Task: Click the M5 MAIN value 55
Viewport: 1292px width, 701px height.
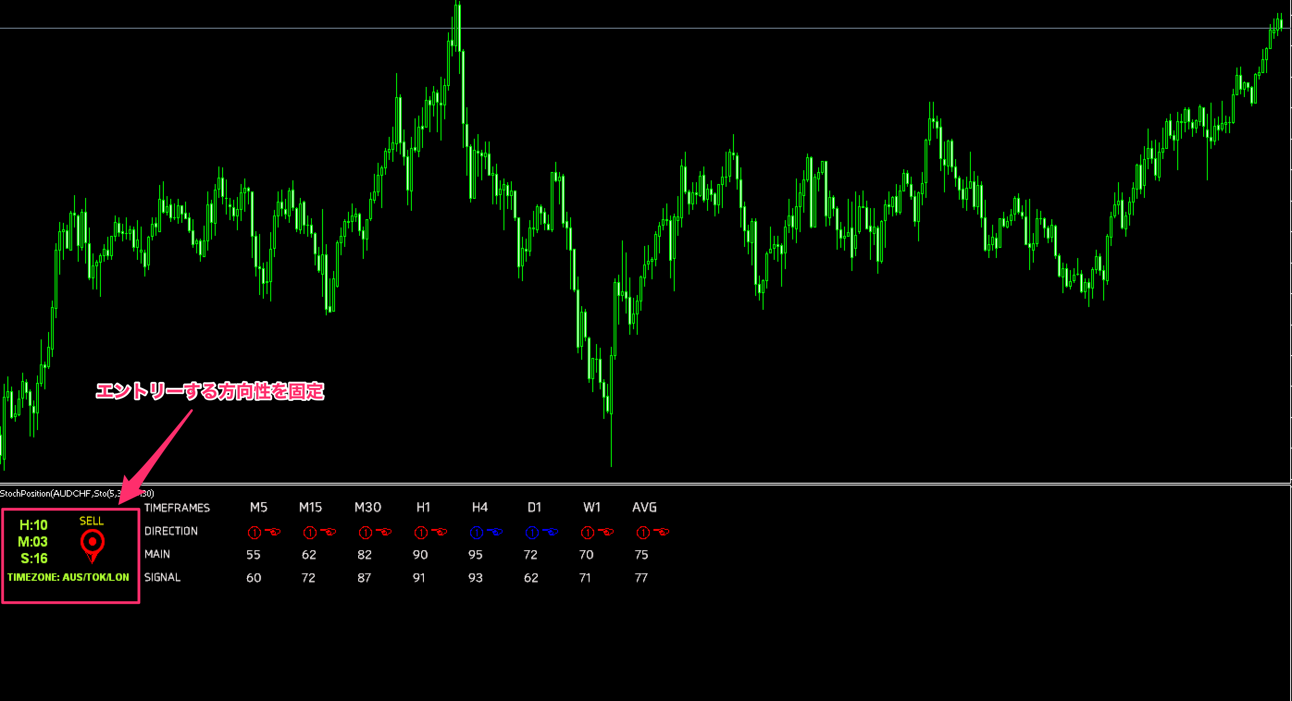Action: tap(253, 555)
